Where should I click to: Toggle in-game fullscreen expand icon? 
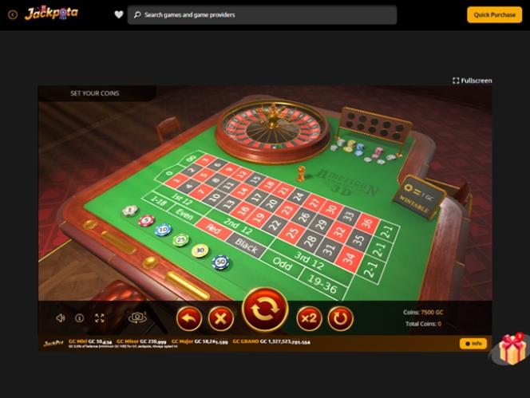click(100, 318)
